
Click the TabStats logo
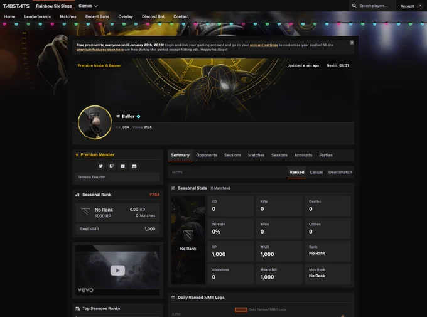tap(16, 6)
